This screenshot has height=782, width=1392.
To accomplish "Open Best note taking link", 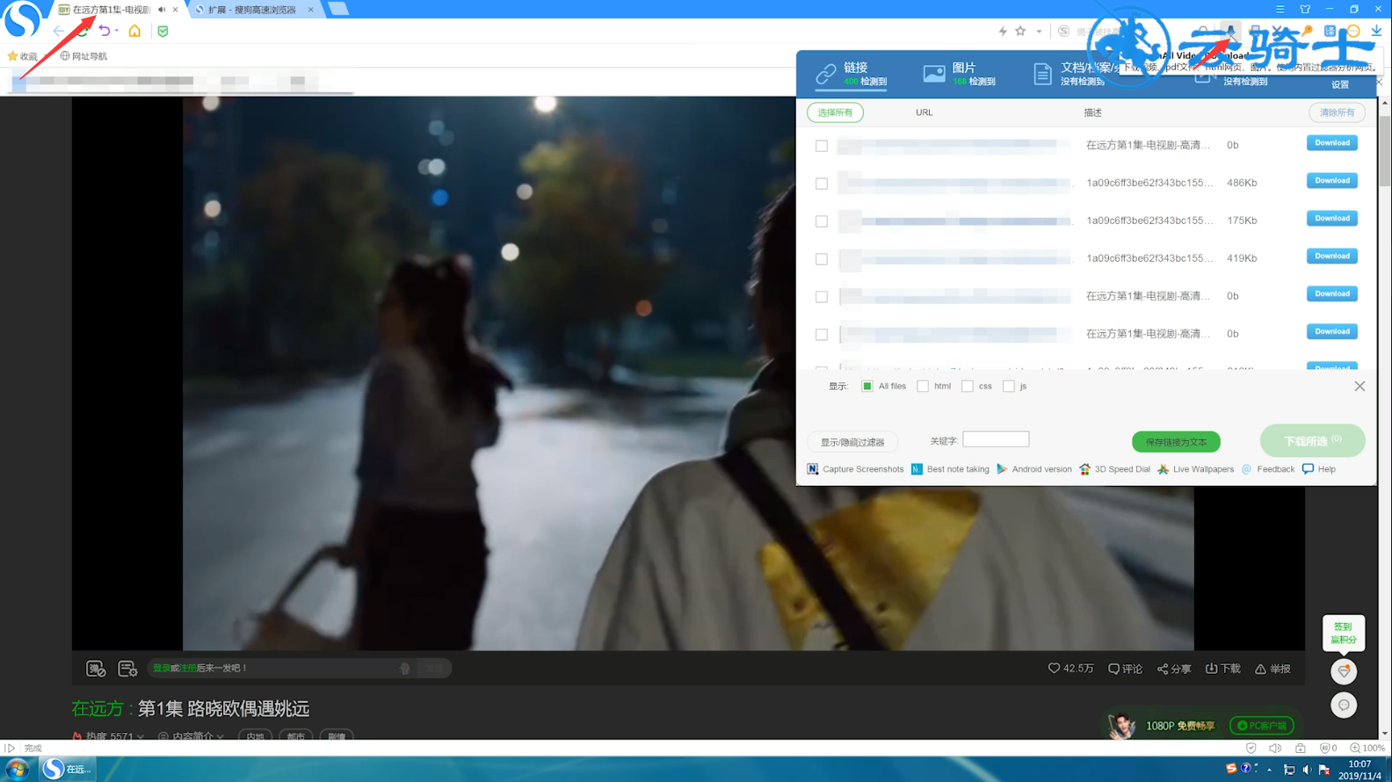I will pyautogui.click(x=950, y=469).
